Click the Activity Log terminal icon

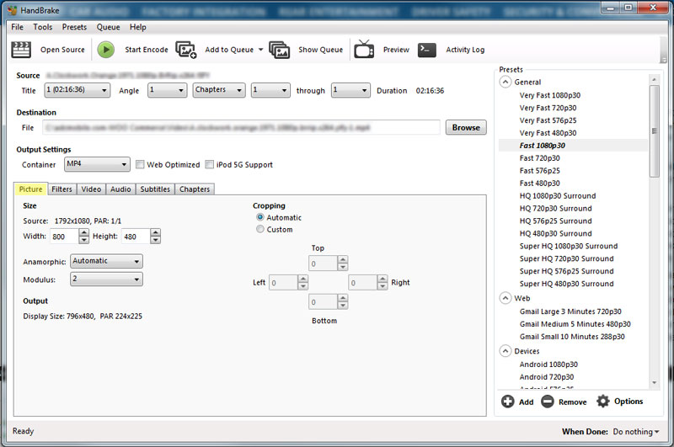tap(427, 50)
